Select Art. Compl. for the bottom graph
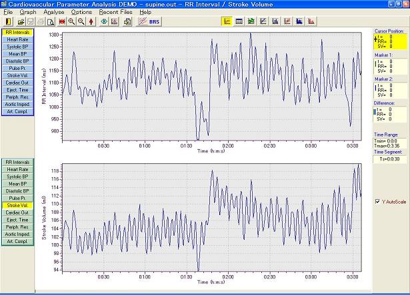This screenshot has width=410, height=295. (17, 241)
